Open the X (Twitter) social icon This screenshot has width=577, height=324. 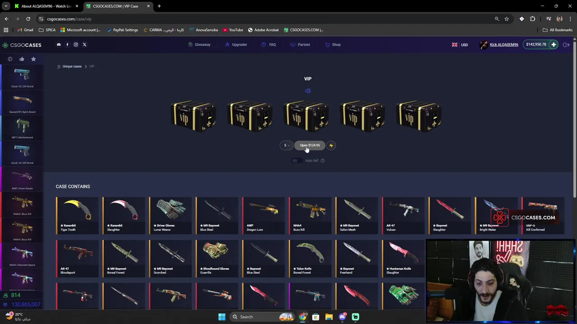[x=84, y=45]
